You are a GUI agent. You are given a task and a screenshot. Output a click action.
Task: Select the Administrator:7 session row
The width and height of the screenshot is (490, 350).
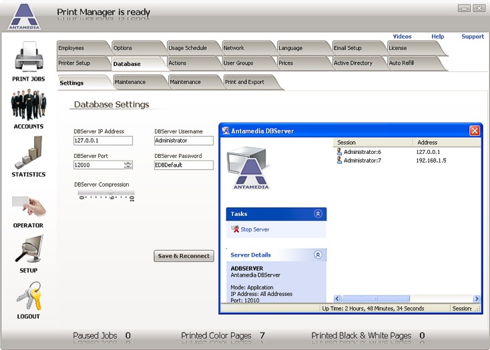click(x=407, y=161)
